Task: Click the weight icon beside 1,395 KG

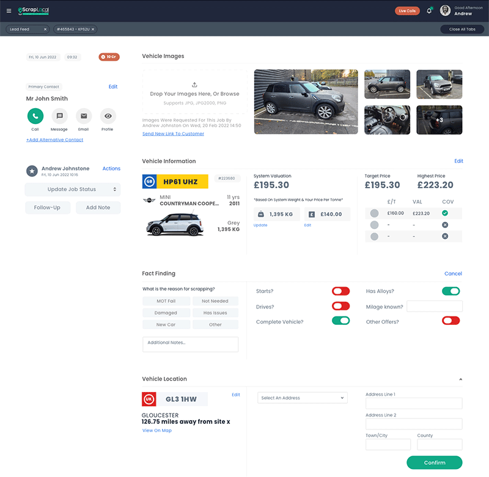Action: tap(261, 214)
